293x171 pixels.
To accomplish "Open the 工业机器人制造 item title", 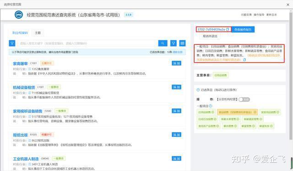I will click(26, 159).
